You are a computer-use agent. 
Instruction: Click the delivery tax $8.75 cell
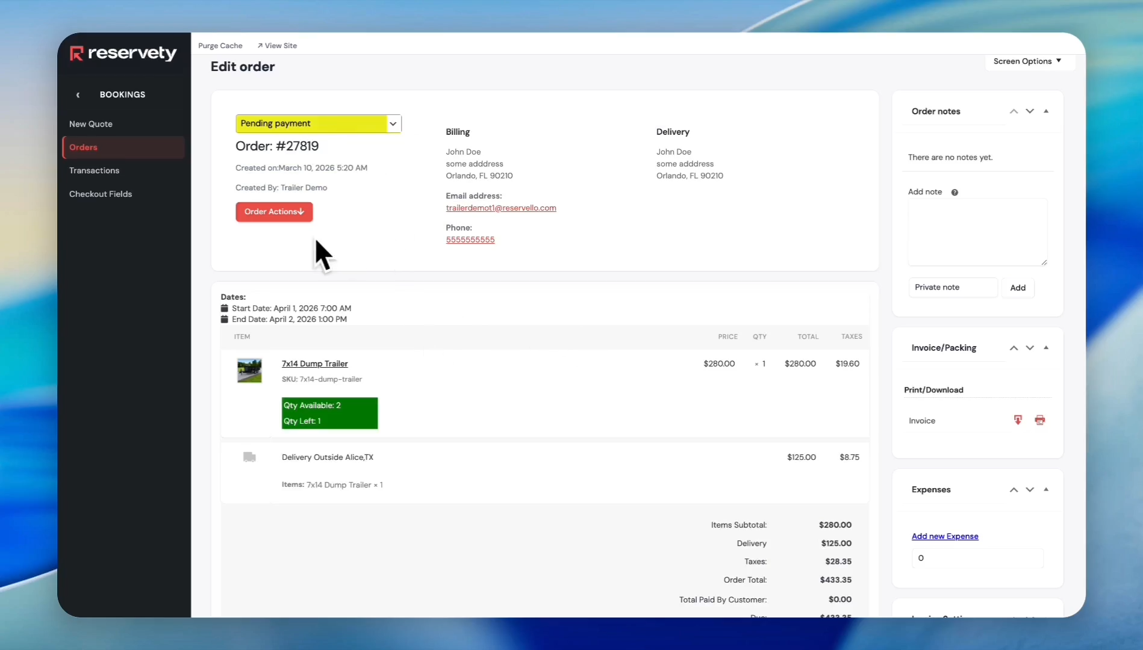coord(850,457)
